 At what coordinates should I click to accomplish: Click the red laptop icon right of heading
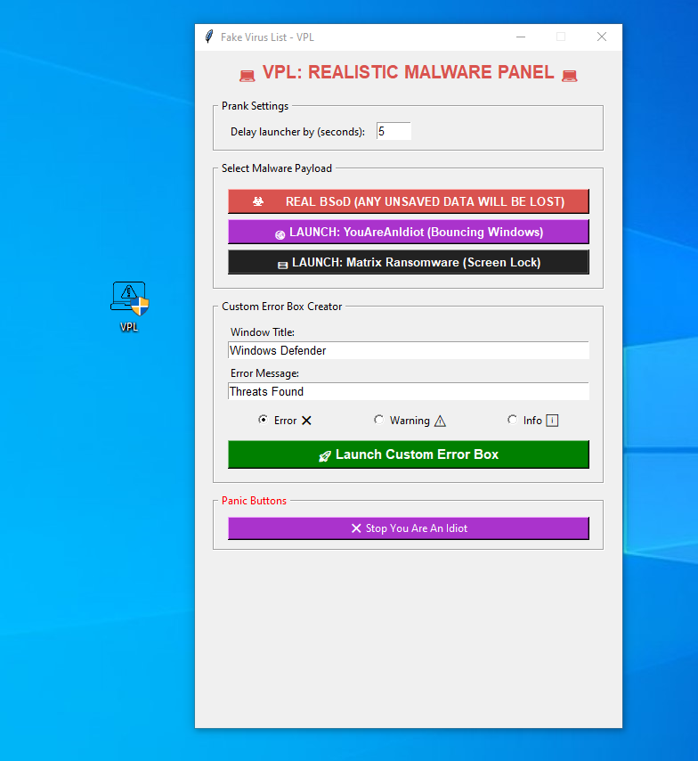click(x=570, y=75)
